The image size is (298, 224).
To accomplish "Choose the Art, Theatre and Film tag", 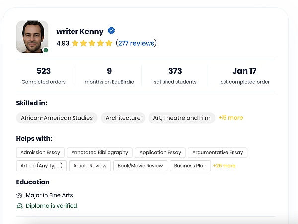I will pos(181,118).
